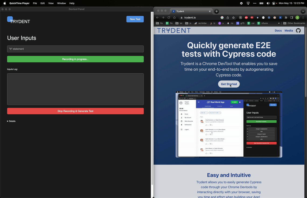
Task: Click the date and time in the menu bar
Action: (291, 3)
